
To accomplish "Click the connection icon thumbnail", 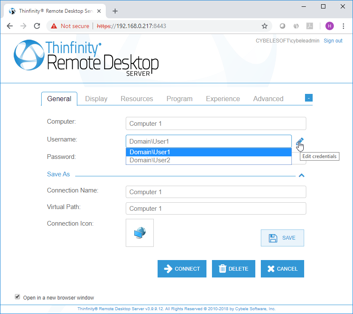I will [140, 233].
